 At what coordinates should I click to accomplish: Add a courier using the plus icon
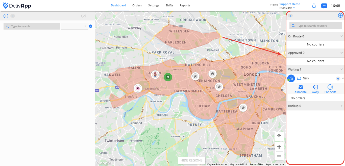tap(340, 15)
